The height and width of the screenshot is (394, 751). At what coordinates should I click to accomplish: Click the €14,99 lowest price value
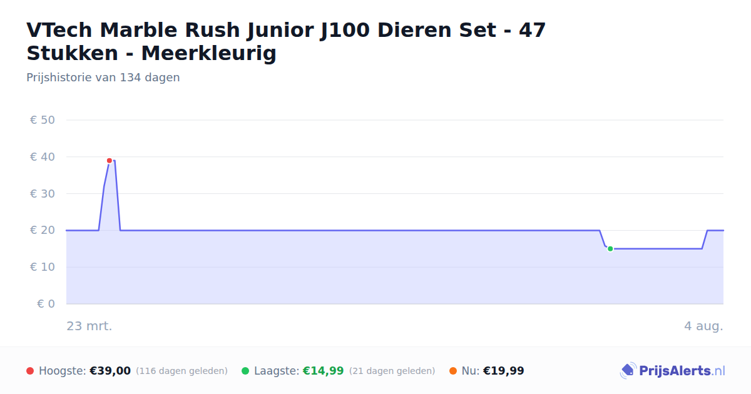point(324,371)
